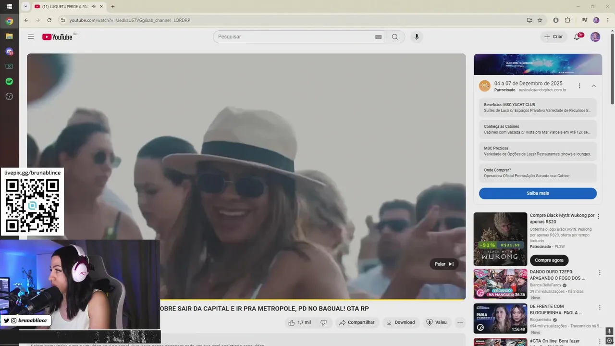Open the Onde Comprar? link
The width and height of the screenshot is (615, 346).
tap(538, 173)
